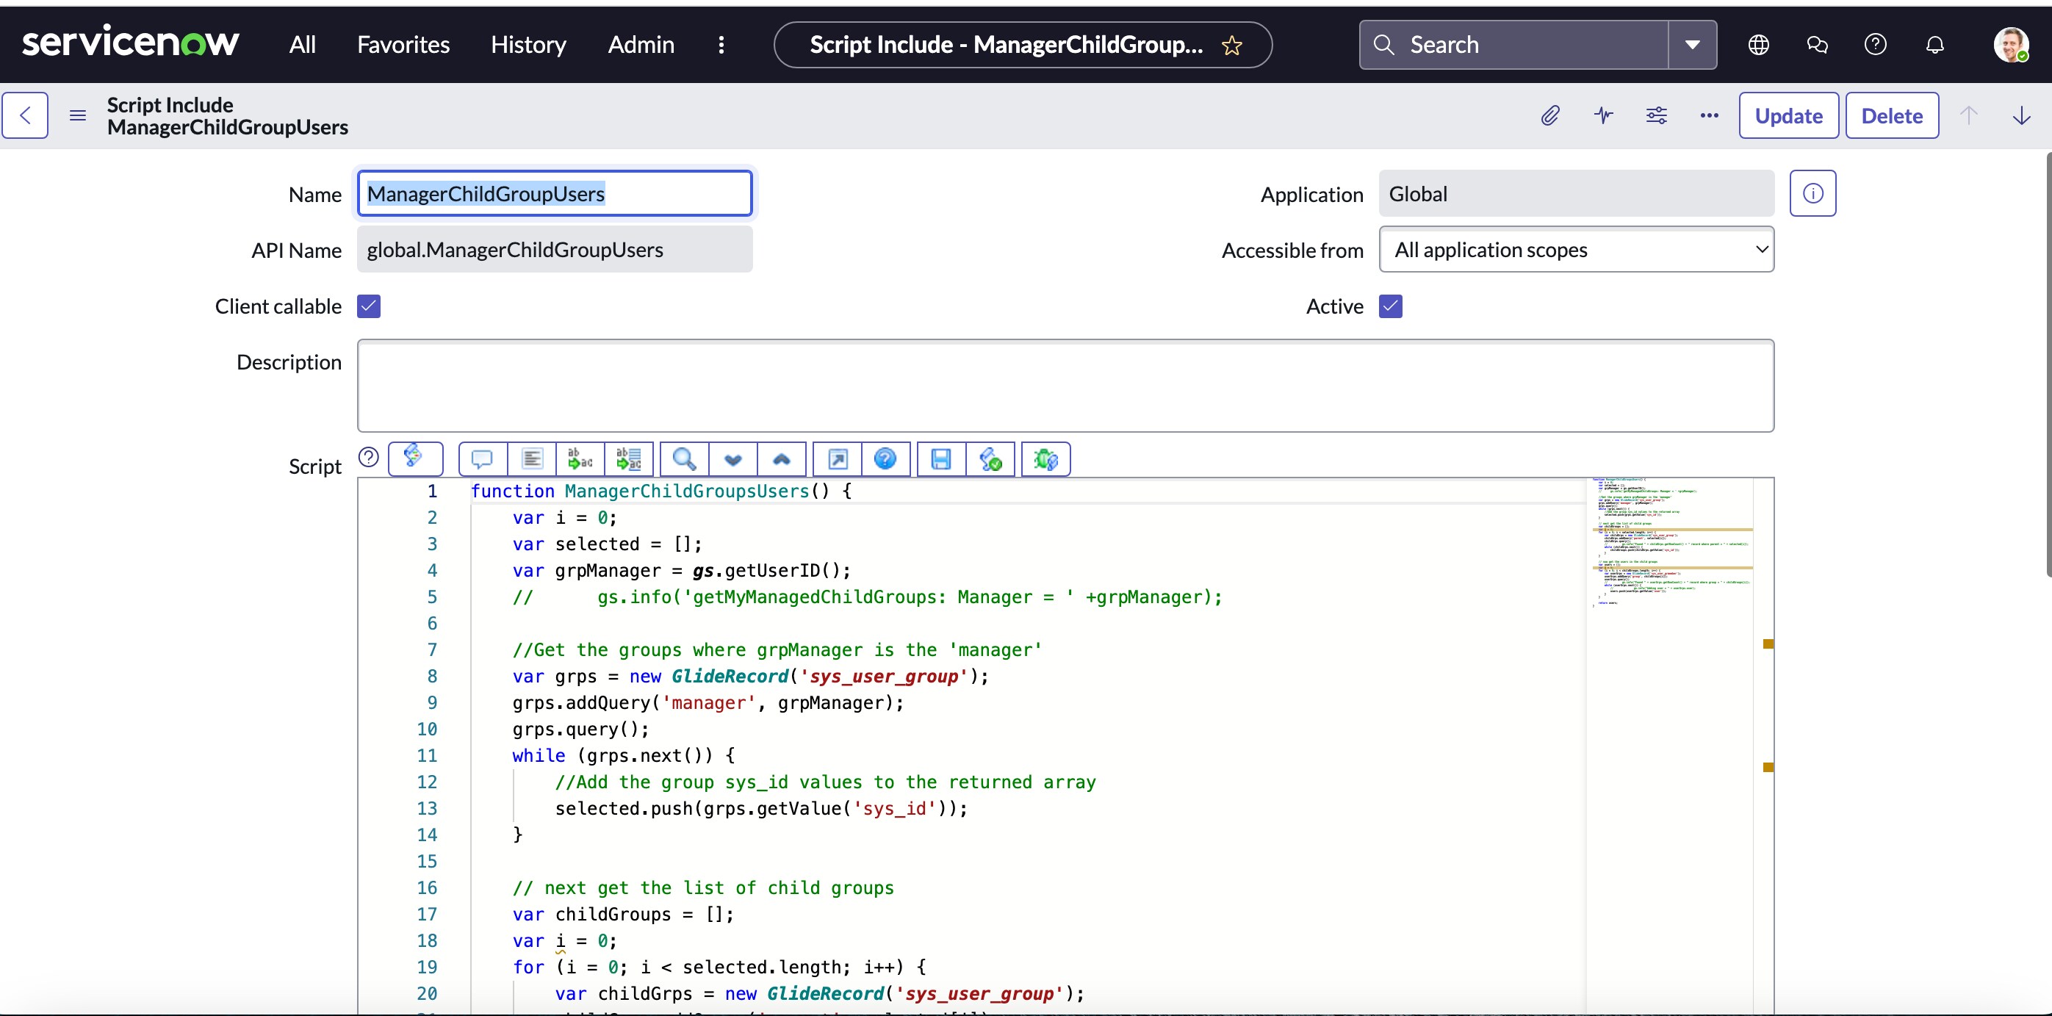Open editor help blue question icon
The width and height of the screenshot is (2052, 1016).
point(885,458)
